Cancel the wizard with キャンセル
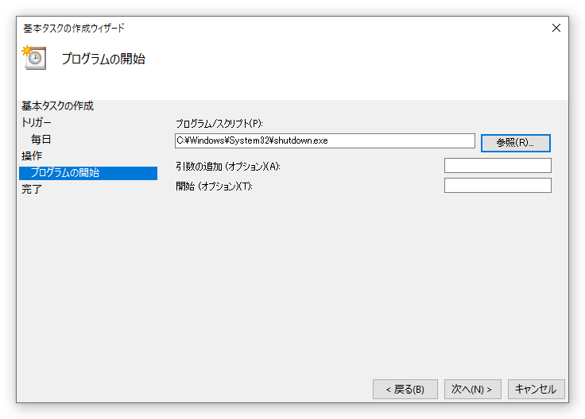This screenshot has width=585, height=419. 536,389
